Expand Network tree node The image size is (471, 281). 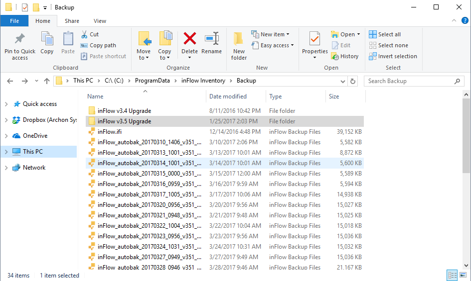tap(6, 168)
